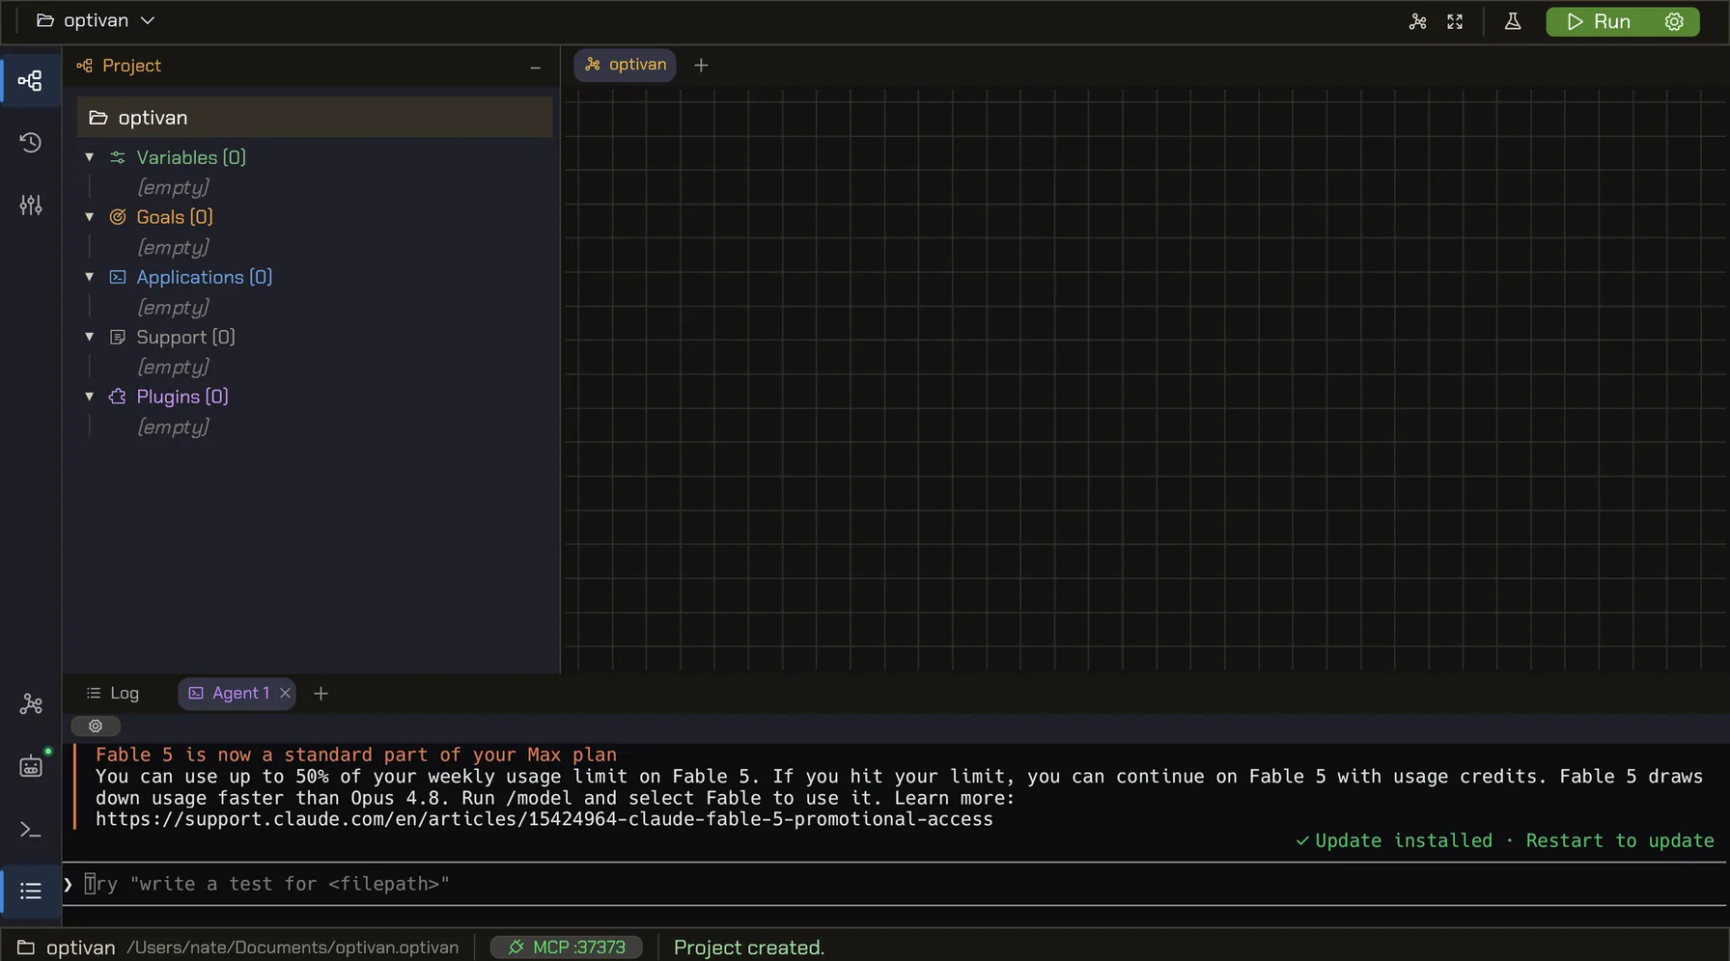Screen dimensions: 1730x961
Task: Collapse the Applications tree section
Action: point(90,277)
